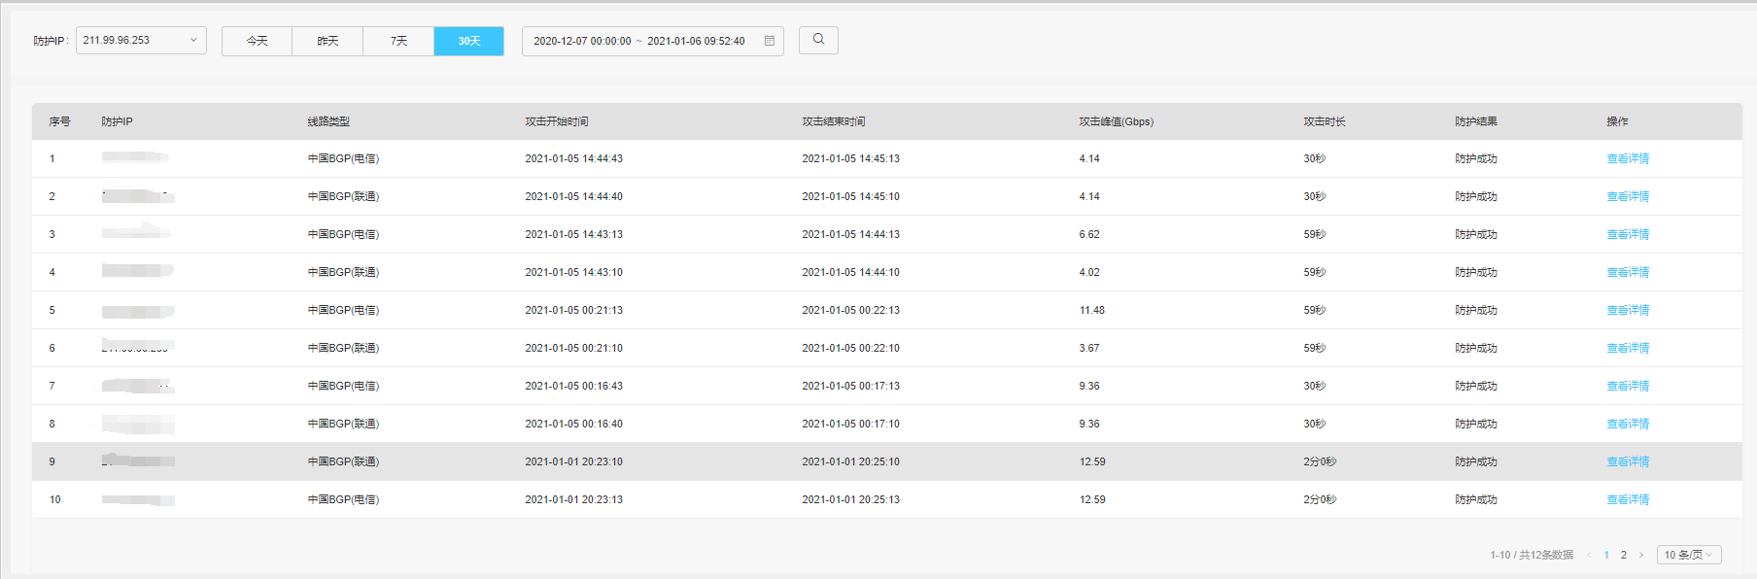Click page 1 pagination number
This screenshot has height=579, width=1757.
pyautogui.click(x=1606, y=555)
